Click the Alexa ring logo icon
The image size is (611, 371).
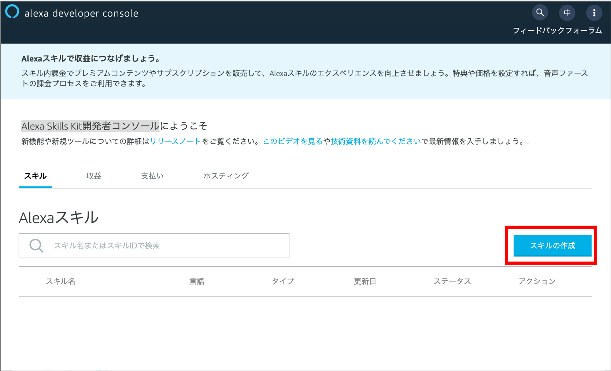[12, 12]
